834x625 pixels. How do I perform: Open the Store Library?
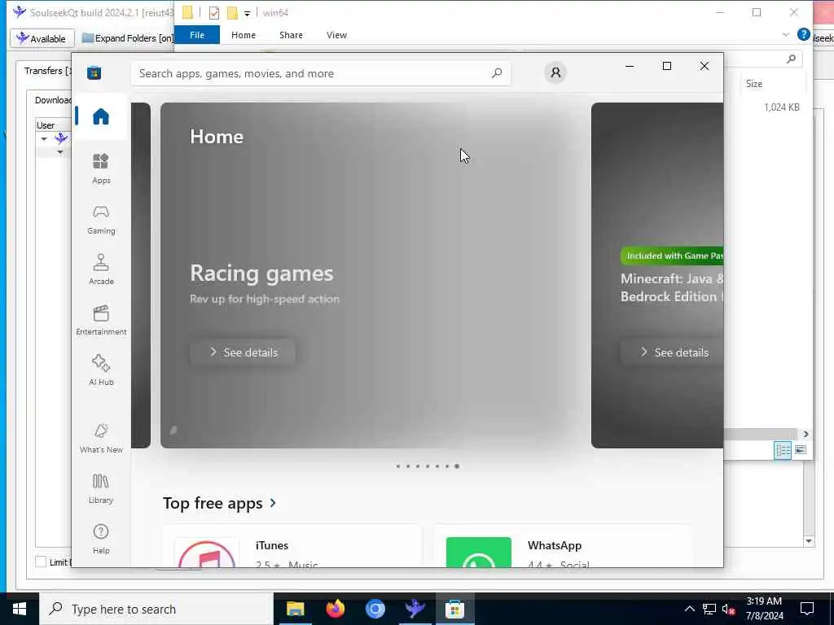(100, 488)
